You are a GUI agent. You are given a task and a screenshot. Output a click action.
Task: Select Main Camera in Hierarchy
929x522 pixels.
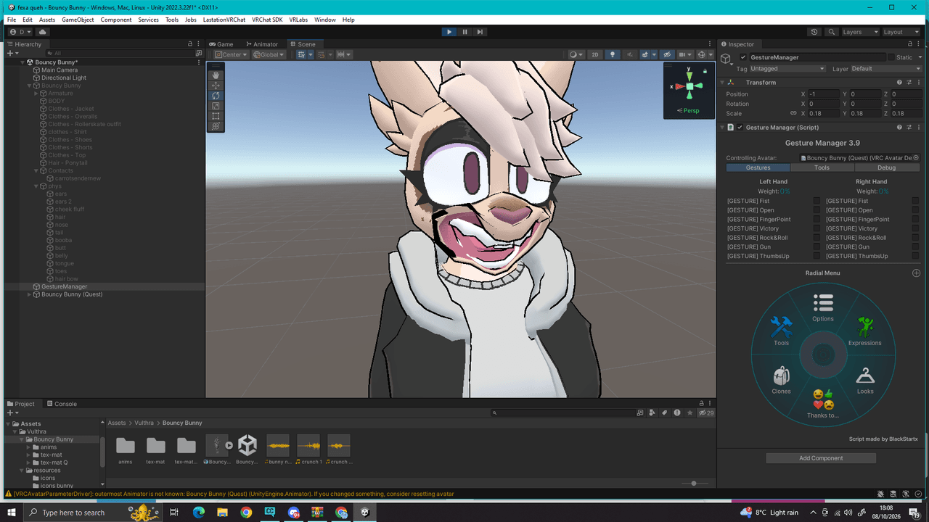pos(60,70)
